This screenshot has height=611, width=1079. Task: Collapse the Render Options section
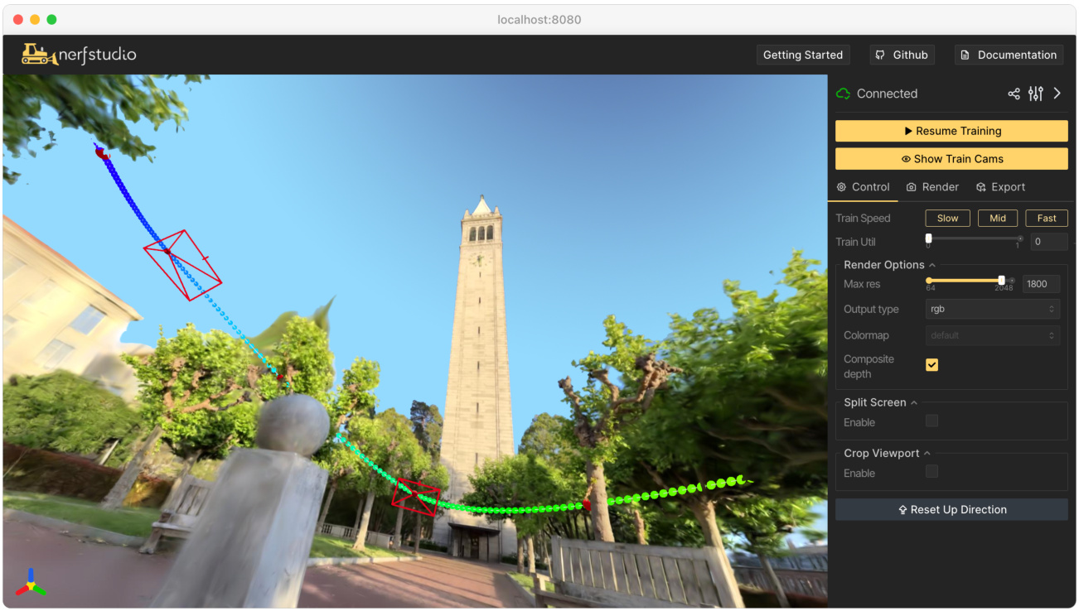click(x=888, y=265)
